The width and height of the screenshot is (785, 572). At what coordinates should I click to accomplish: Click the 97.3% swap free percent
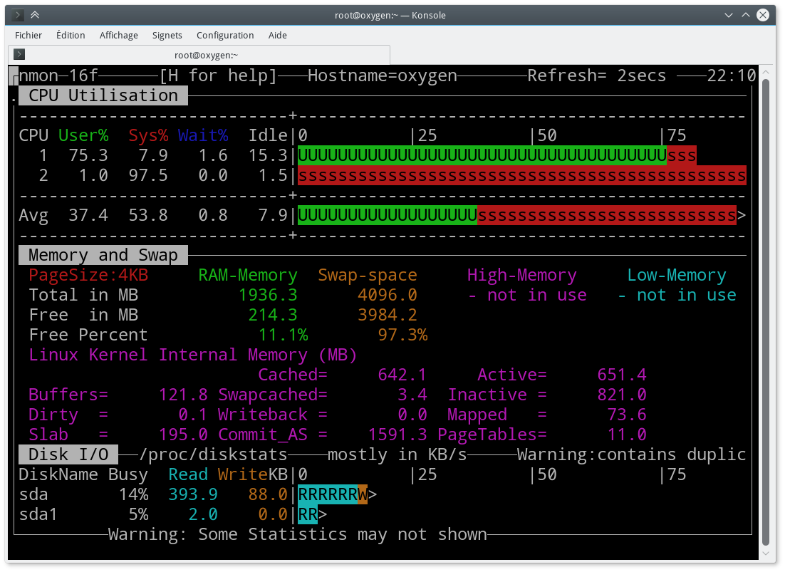tap(402, 335)
